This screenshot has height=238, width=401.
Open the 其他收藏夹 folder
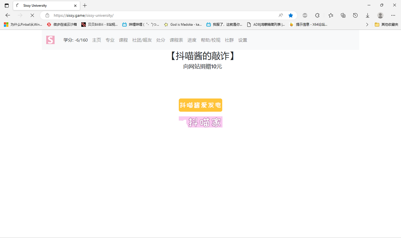(x=387, y=25)
